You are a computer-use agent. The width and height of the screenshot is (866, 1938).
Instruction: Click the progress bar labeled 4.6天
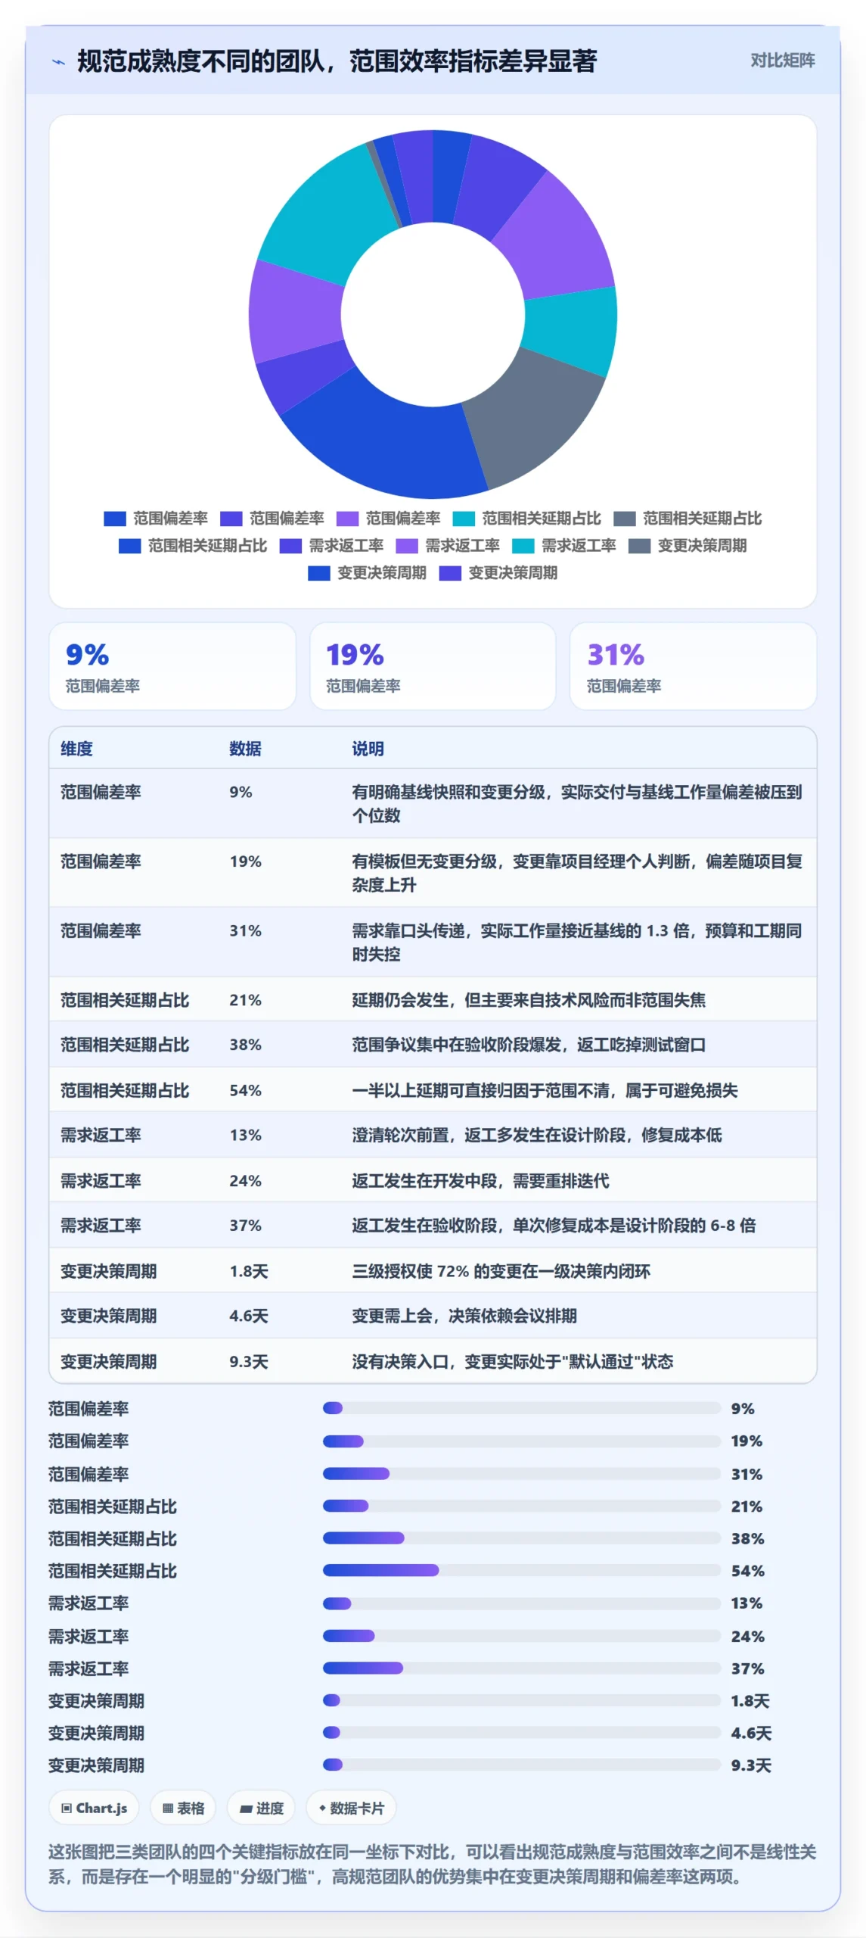522,1733
